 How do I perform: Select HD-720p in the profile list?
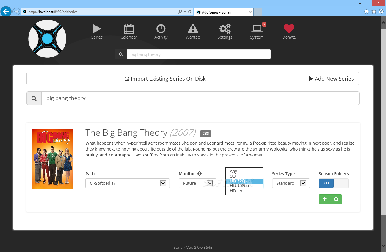(x=244, y=181)
